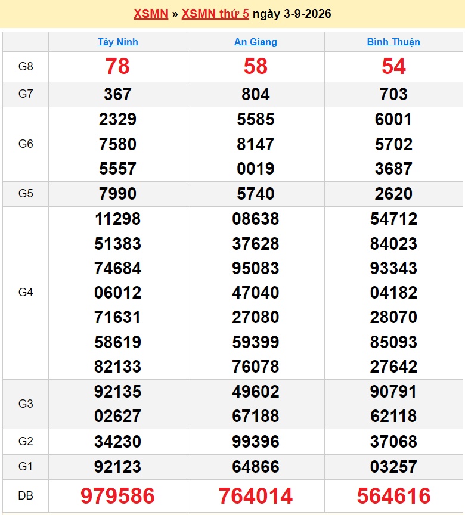Click the G6 number 0019

[x=256, y=169]
